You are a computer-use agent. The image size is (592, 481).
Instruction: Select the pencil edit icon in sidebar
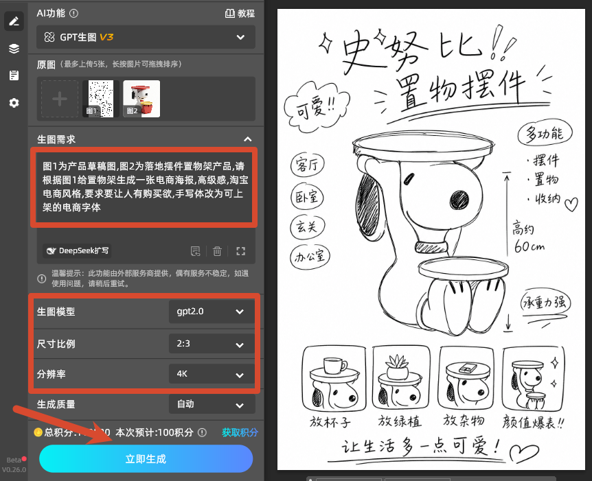[14, 21]
